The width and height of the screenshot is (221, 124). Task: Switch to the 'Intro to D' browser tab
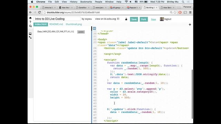[x=48, y=8]
